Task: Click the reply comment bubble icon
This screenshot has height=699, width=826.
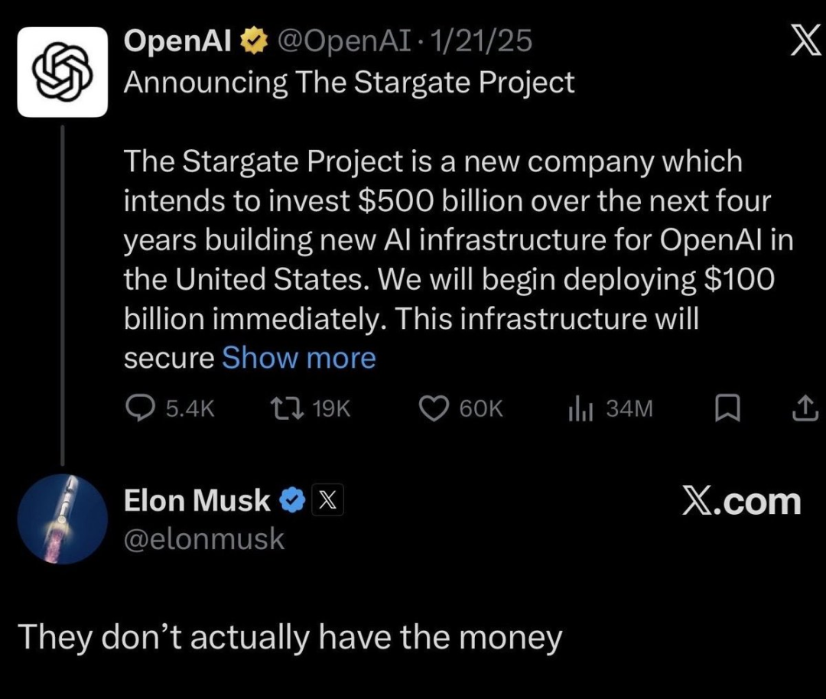Action: 140,410
